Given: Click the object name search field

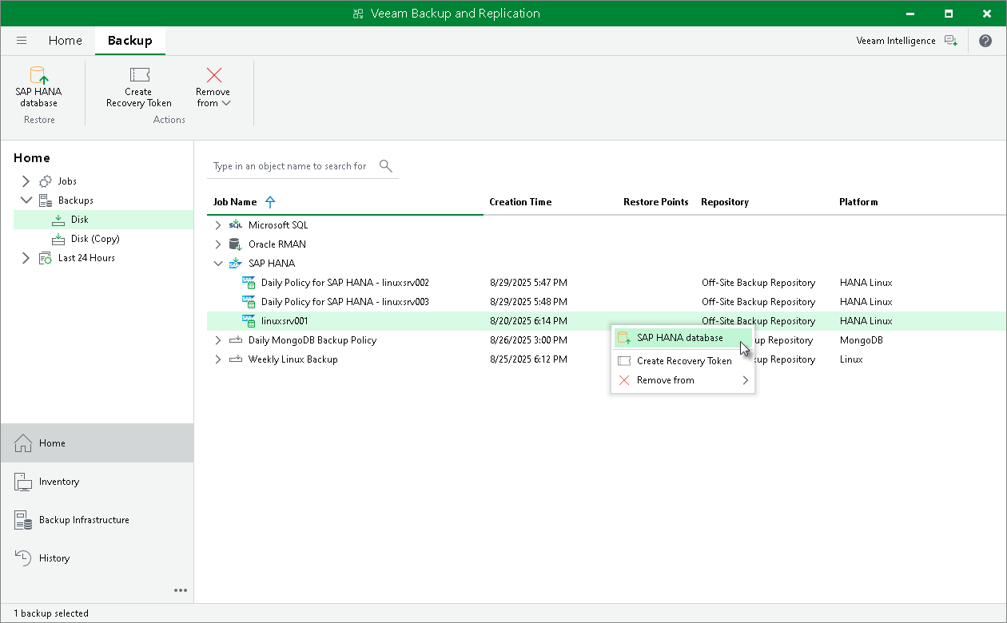Looking at the screenshot, I should coord(289,166).
